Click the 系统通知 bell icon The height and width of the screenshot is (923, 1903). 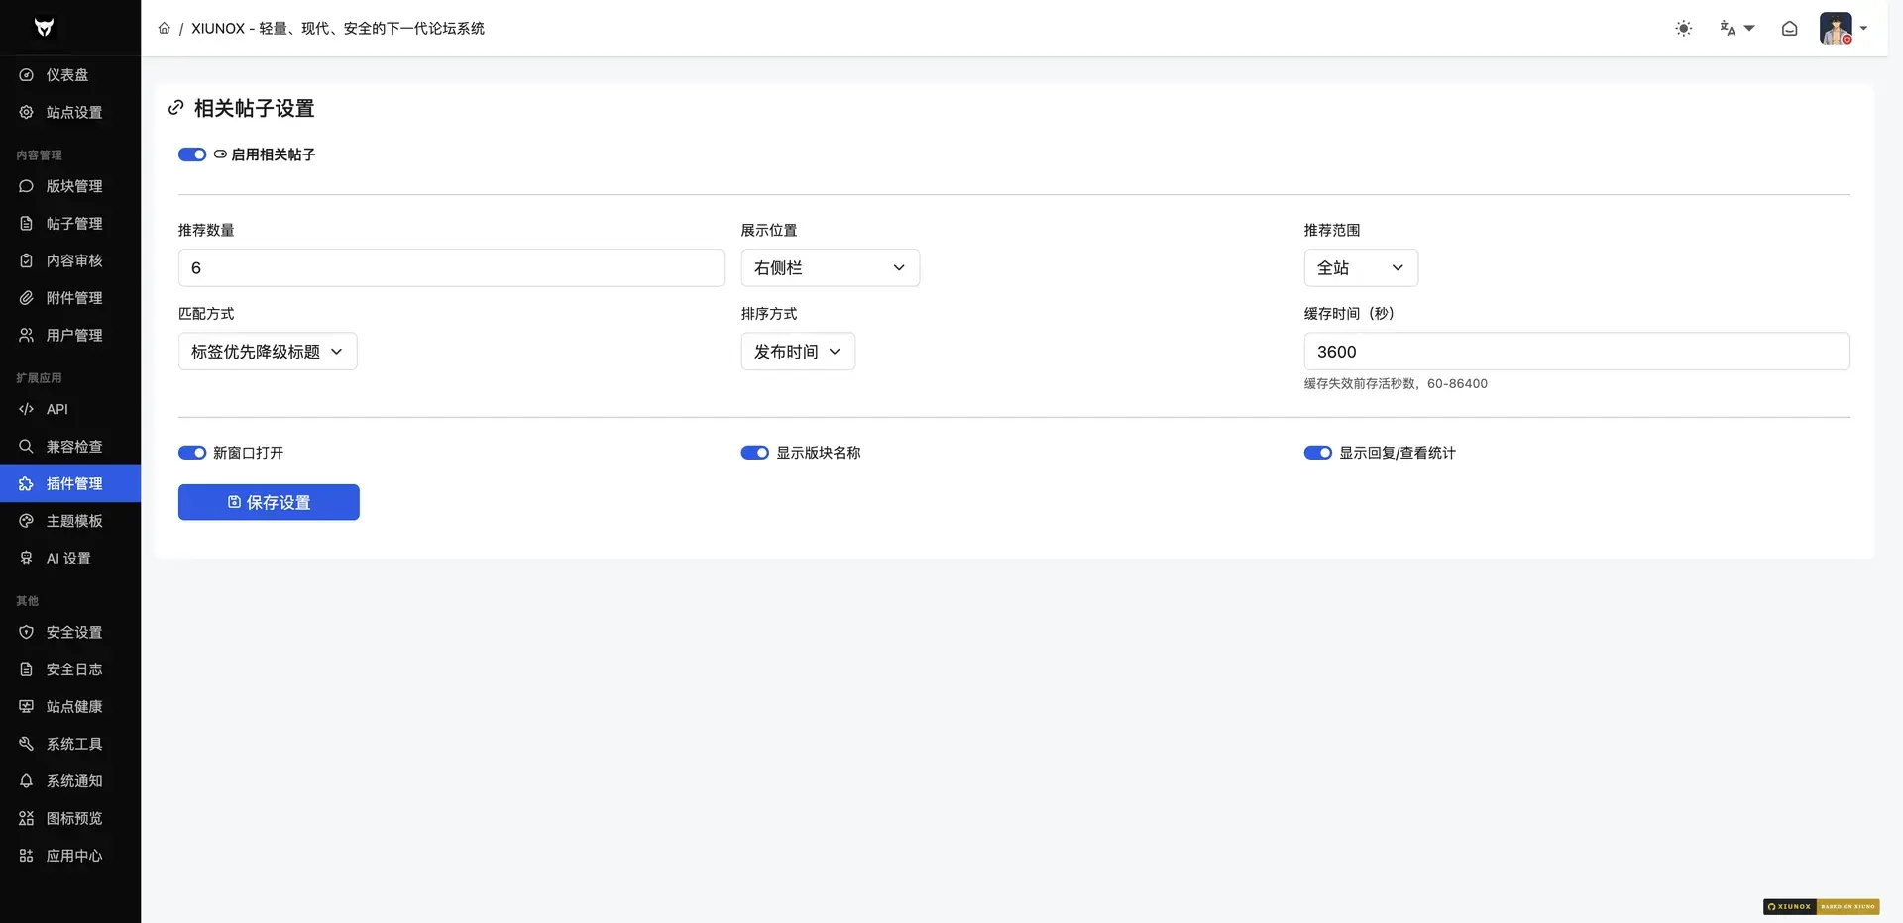pyautogui.click(x=27, y=781)
